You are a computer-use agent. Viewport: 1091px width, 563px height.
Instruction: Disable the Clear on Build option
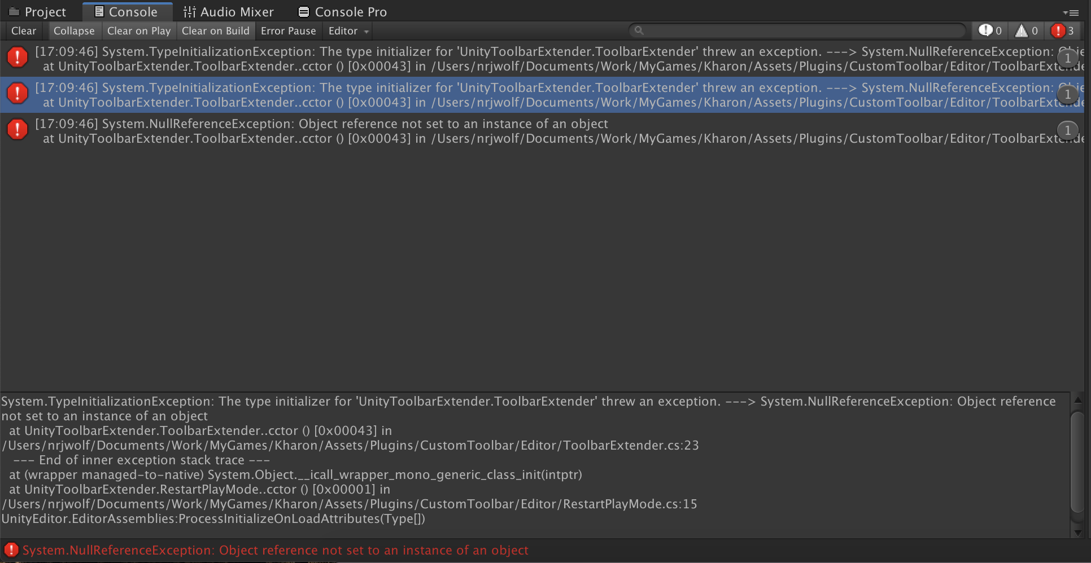click(215, 31)
